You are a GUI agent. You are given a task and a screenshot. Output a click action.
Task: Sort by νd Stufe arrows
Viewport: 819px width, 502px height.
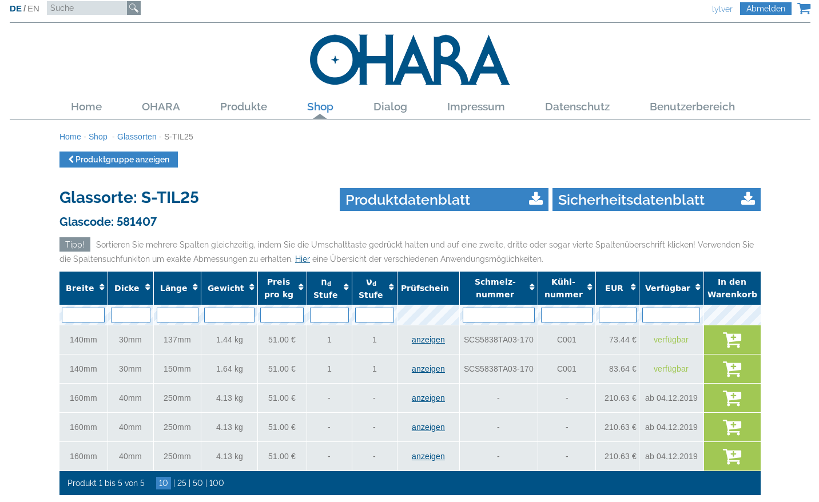(x=391, y=287)
